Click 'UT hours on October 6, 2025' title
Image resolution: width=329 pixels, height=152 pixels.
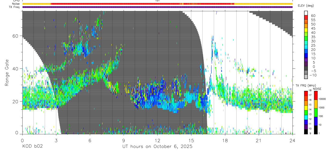pyautogui.click(x=158, y=147)
